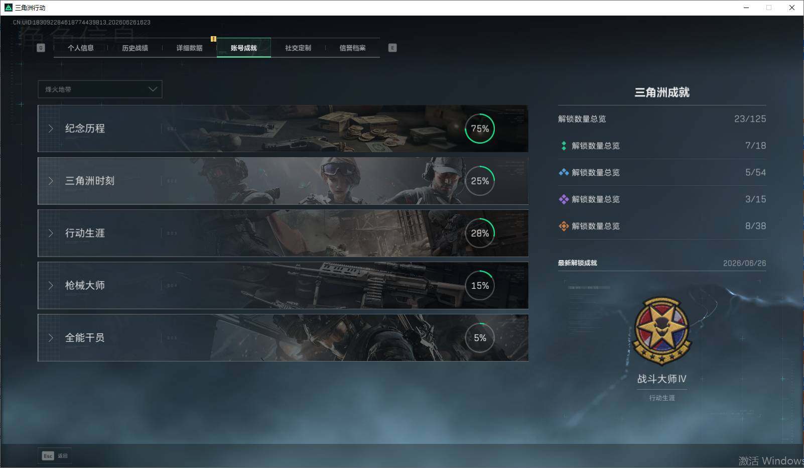Screen dimensions: 804x468
Task: Select the 信誉档案 tab
Action: [352, 48]
